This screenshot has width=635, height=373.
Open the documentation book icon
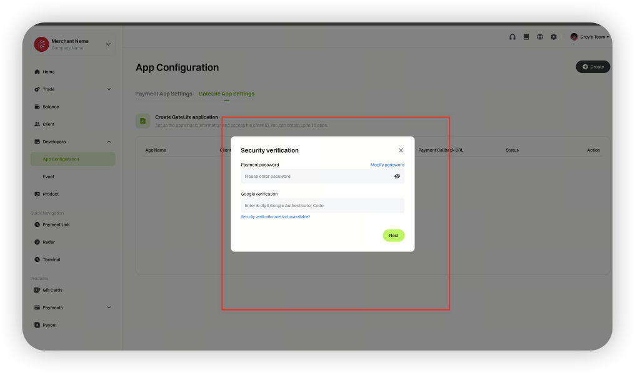pyautogui.click(x=526, y=37)
